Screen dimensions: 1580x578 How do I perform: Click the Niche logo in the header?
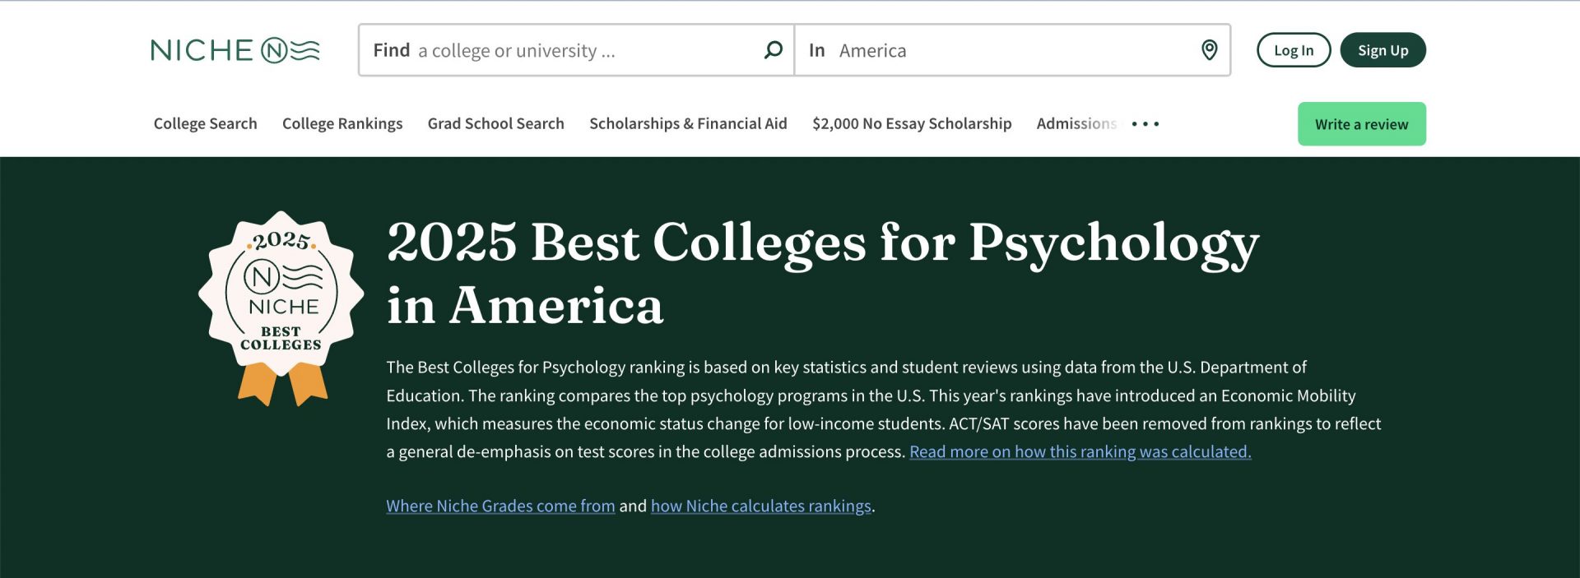235,50
